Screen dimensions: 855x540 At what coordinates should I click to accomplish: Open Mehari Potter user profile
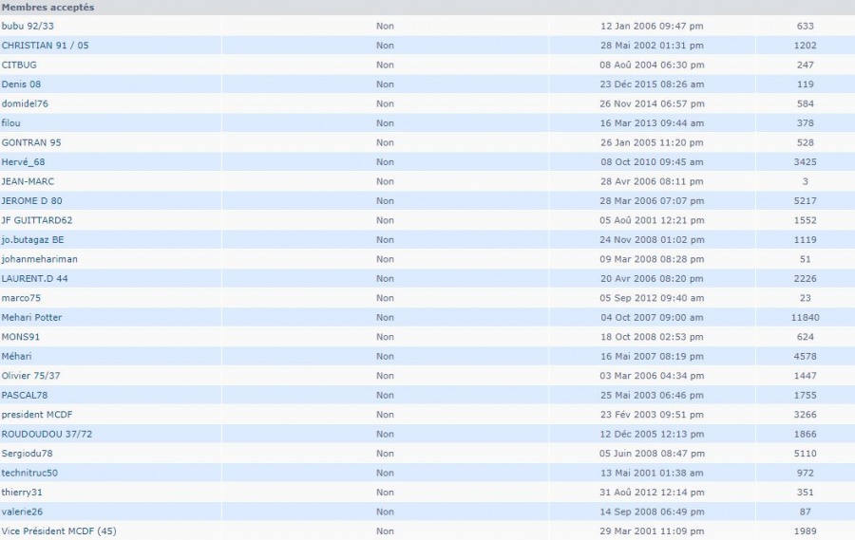[31, 317]
